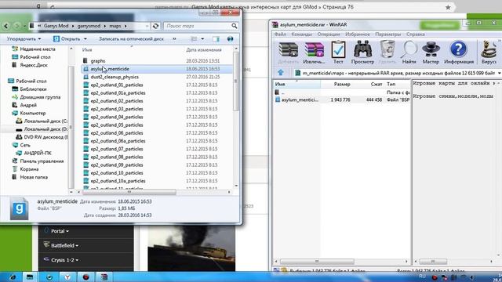The image size is (502, 282).
Task: Expand the Portal menu on the webpage
Action: coord(60,231)
